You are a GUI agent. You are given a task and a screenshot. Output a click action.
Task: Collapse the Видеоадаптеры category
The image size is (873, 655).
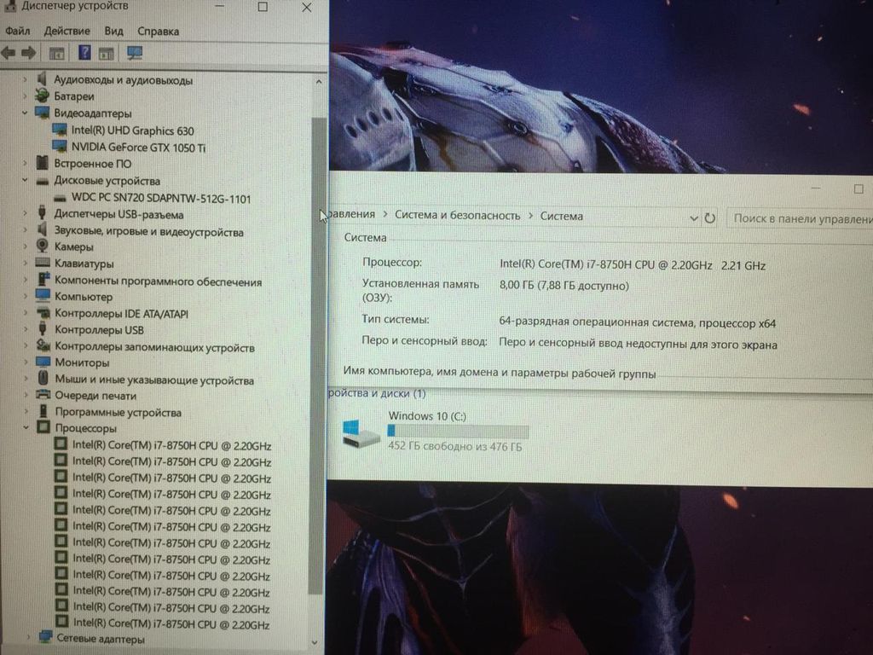click(x=26, y=113)
